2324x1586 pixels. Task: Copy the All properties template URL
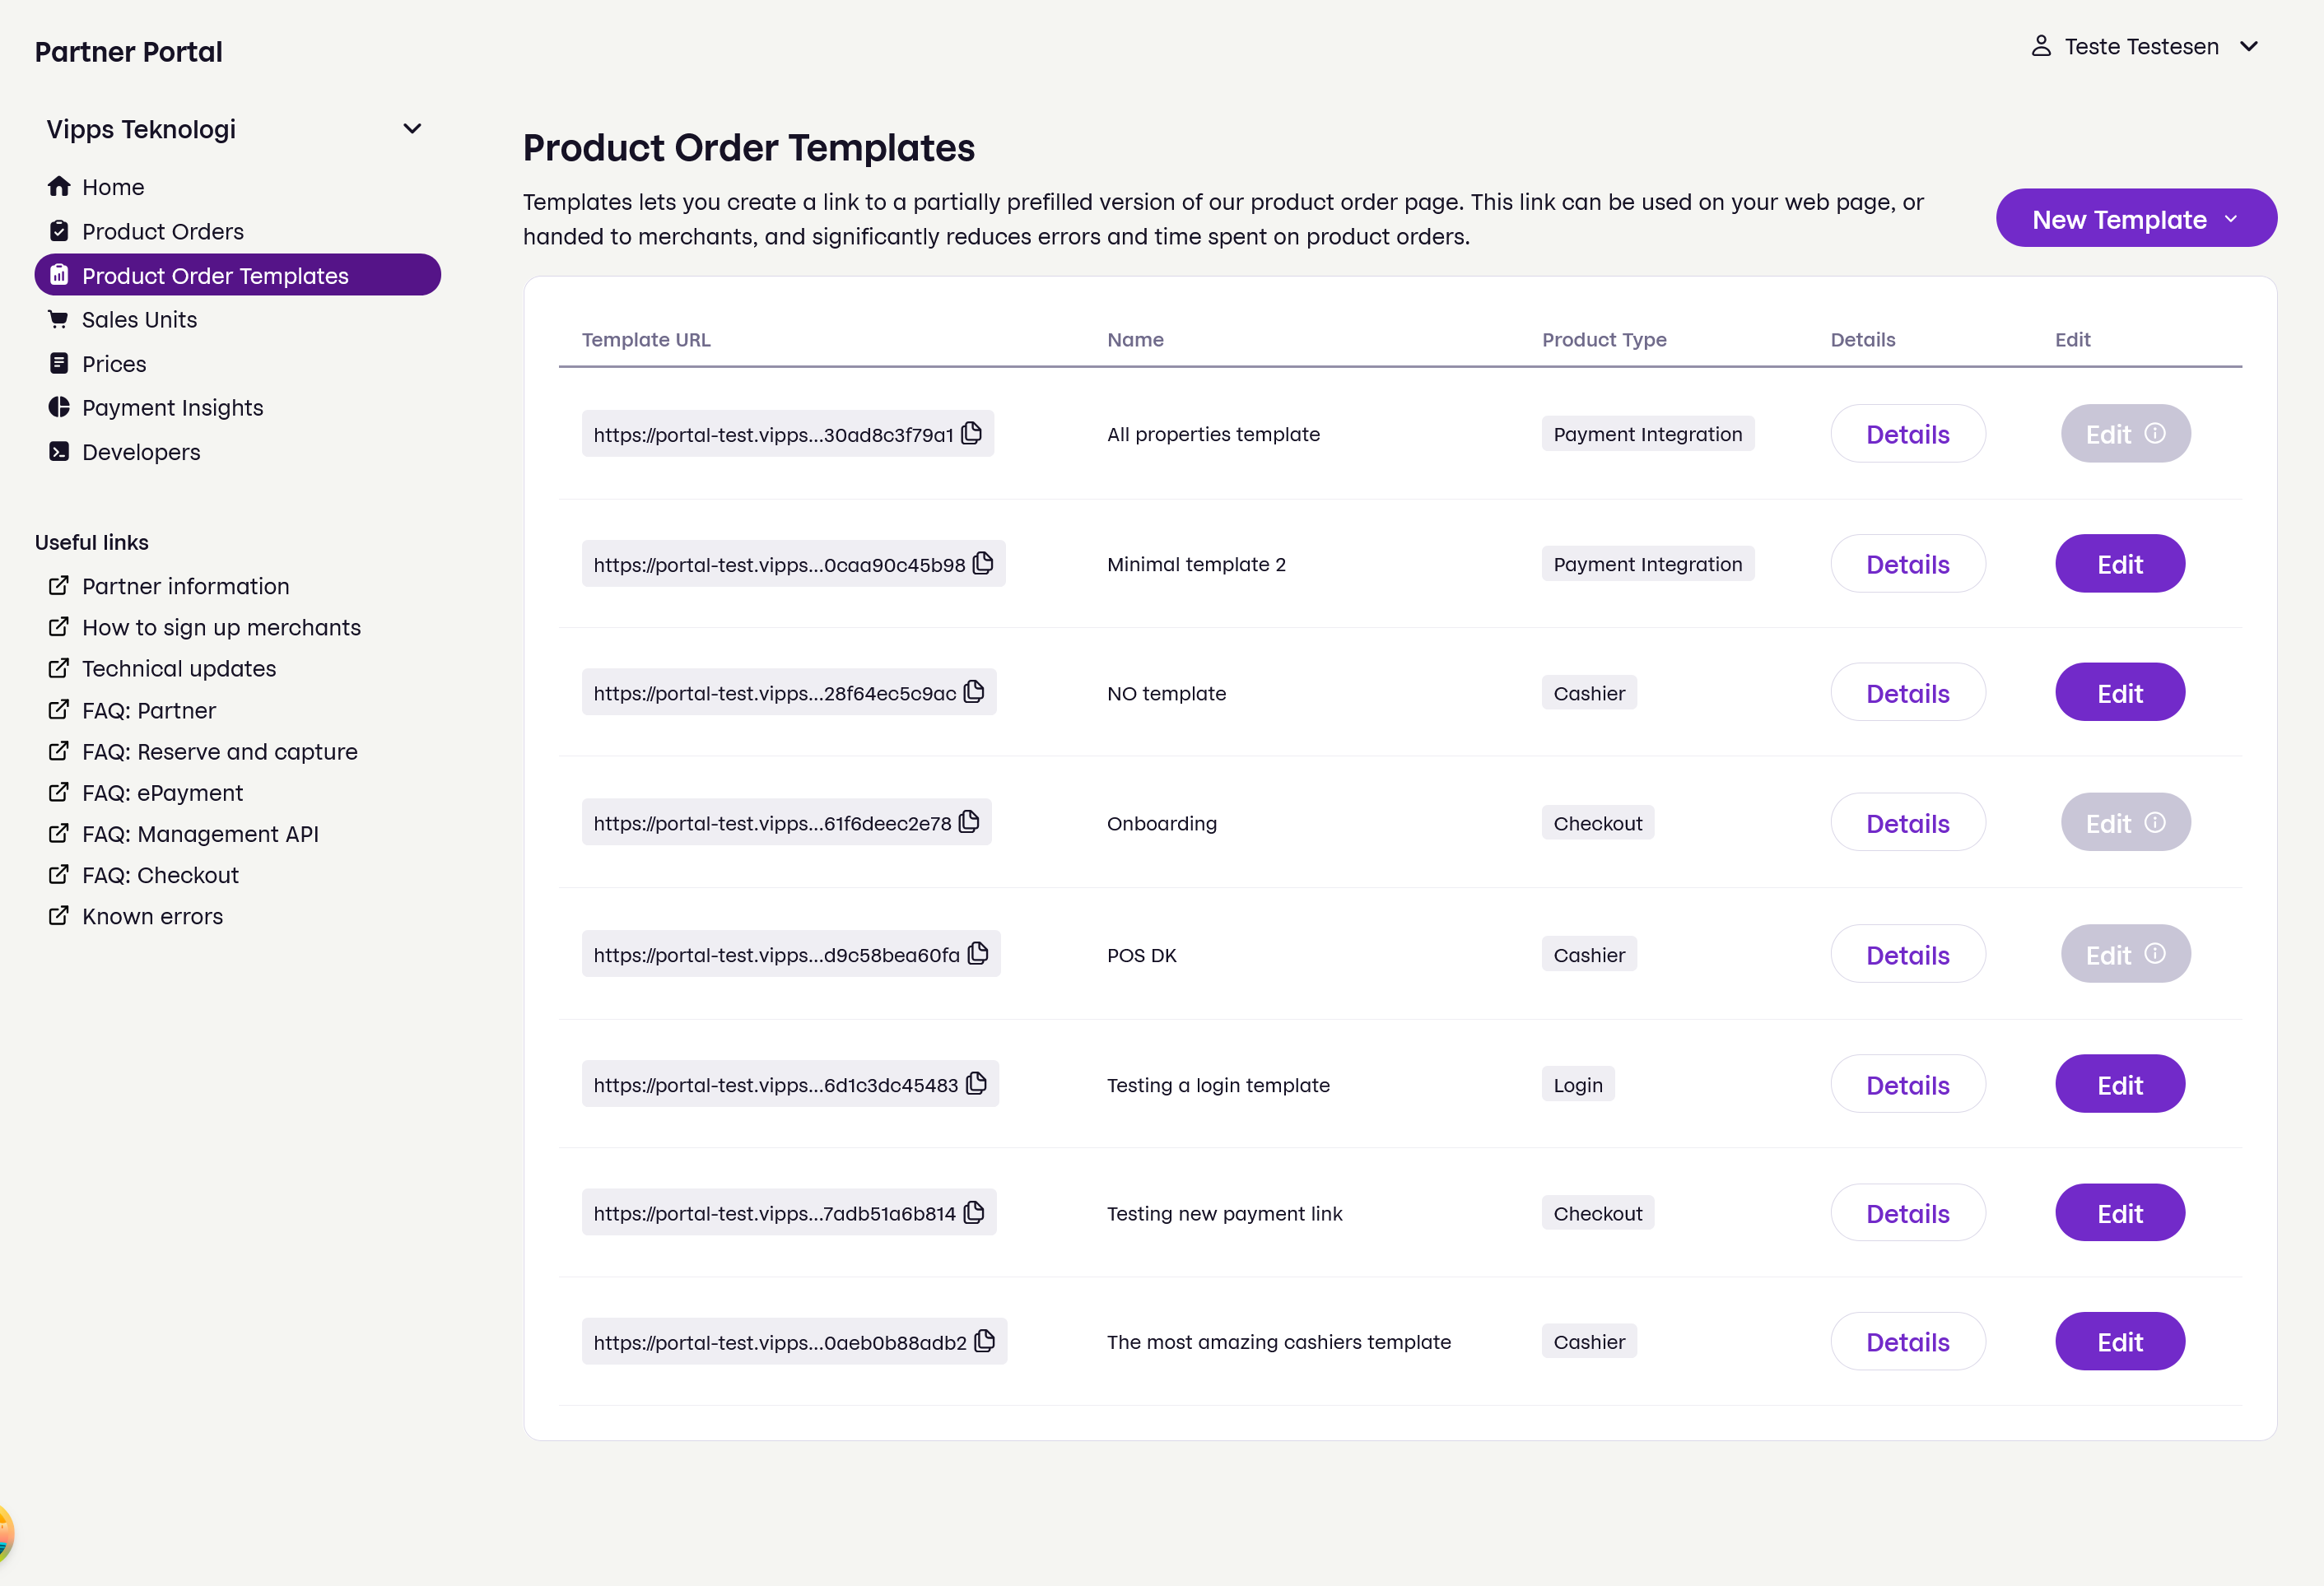tap(971, 433)
